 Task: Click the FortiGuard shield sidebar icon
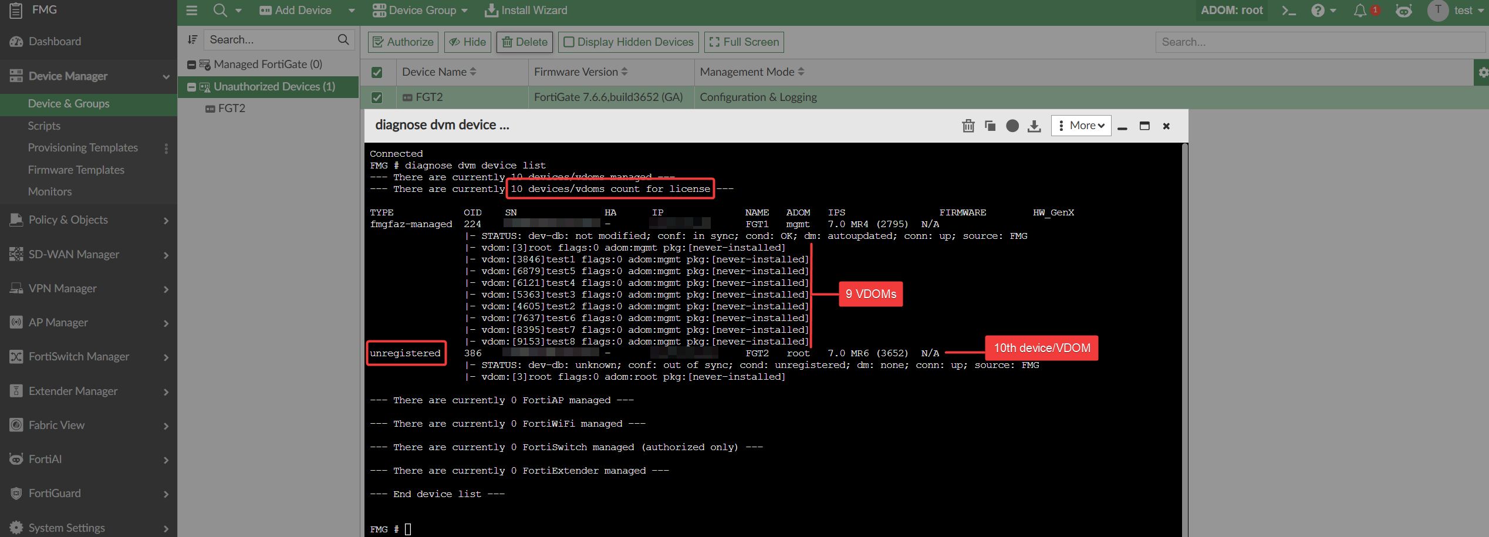pos(16,494)
